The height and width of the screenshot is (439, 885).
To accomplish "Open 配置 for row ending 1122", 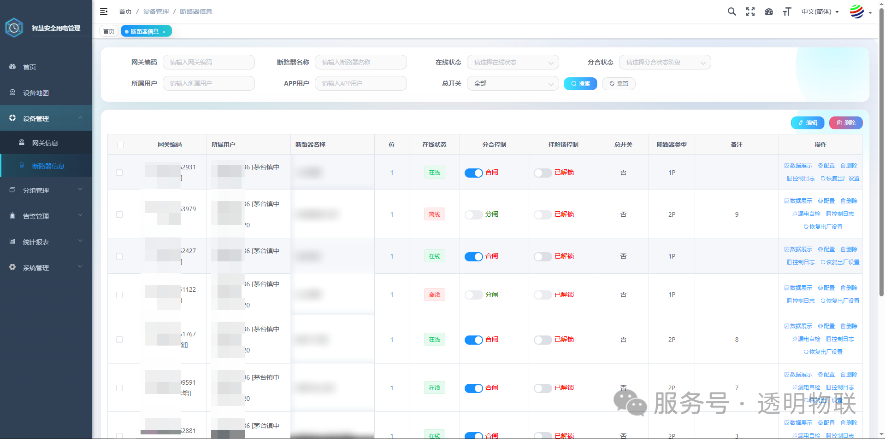I will (826, 288).
